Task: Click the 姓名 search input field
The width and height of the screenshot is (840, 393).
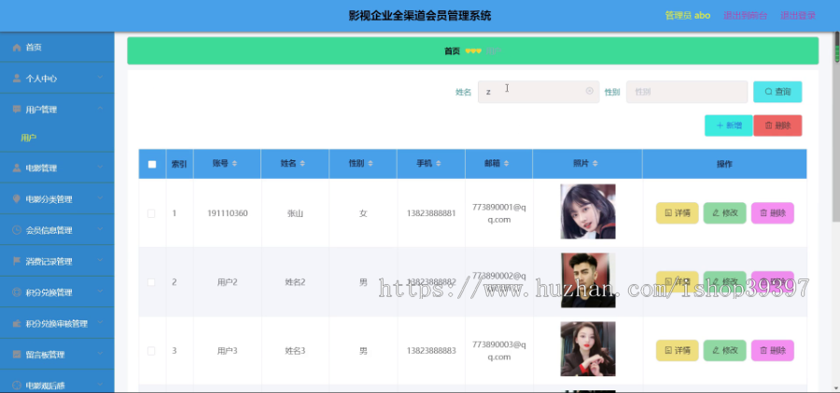Action: coord(539,92)
